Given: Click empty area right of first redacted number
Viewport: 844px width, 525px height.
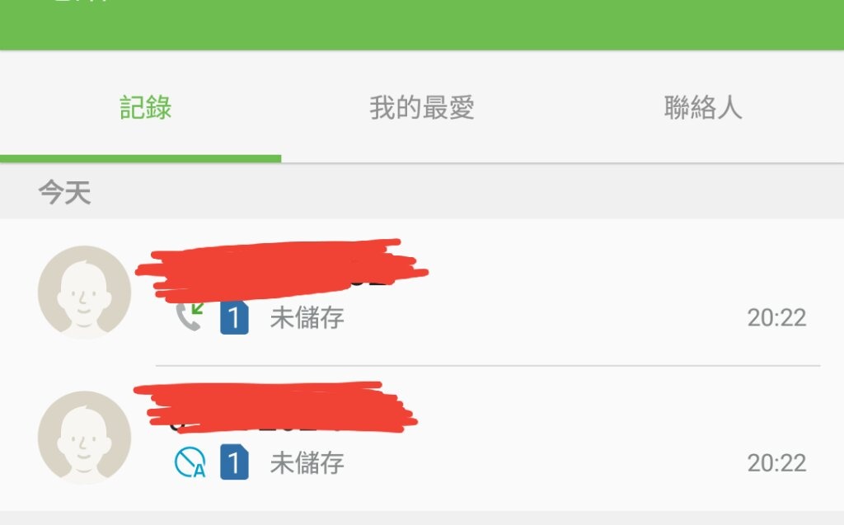Looking at the screenshot, I should [x=619, y=270].
